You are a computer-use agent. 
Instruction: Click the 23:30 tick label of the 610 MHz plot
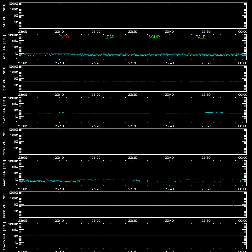click(133, 95)
